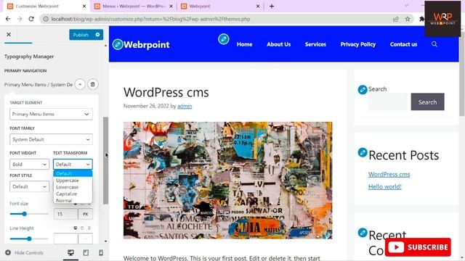Click the line height value field
Screen dimensions: 465x261
pos(65,239)
